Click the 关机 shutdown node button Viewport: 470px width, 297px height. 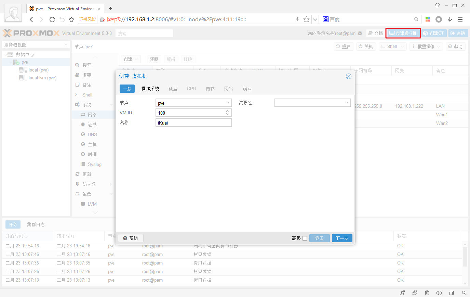pos(366,47)
